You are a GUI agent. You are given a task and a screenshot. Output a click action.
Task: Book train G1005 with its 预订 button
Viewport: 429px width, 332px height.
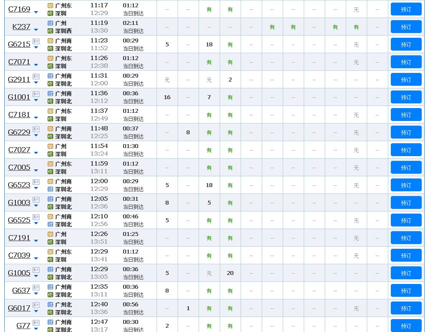(406, 273)
